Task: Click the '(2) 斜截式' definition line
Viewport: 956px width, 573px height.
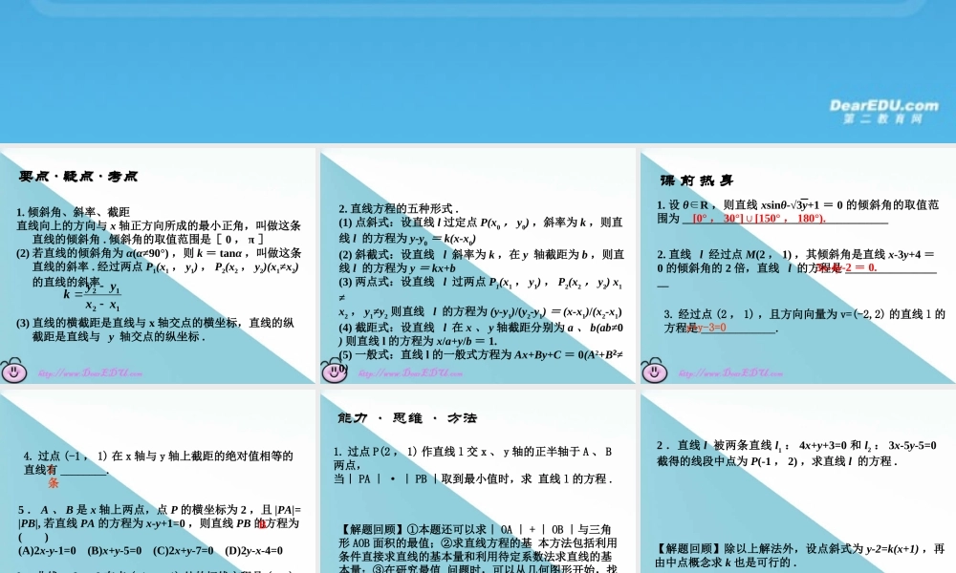Action: tap(481, 261)
